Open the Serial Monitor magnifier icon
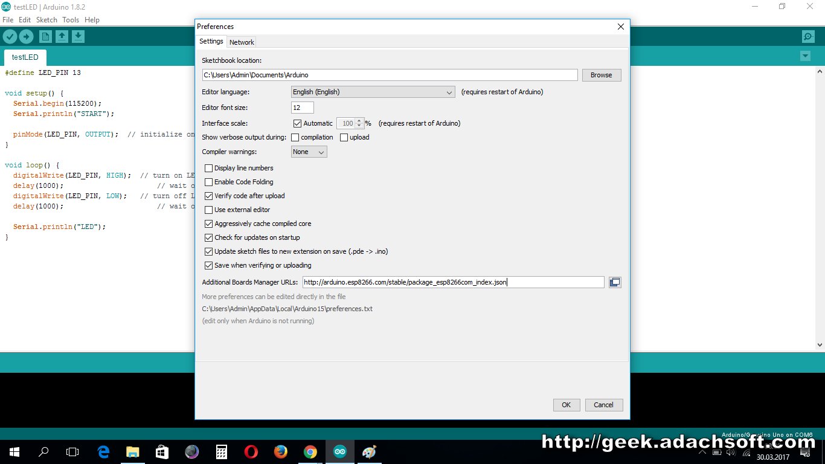Image resolution: width=825 pixels, height=464 pixels. tap(808, 37)
